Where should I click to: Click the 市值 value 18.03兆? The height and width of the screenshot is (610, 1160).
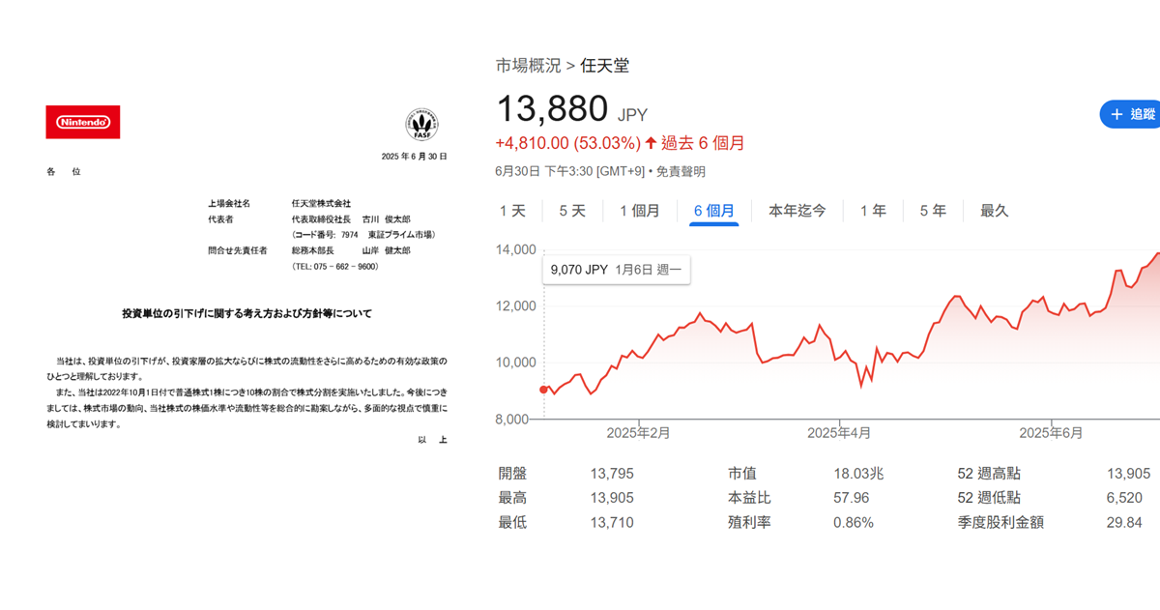coord(858,474)
